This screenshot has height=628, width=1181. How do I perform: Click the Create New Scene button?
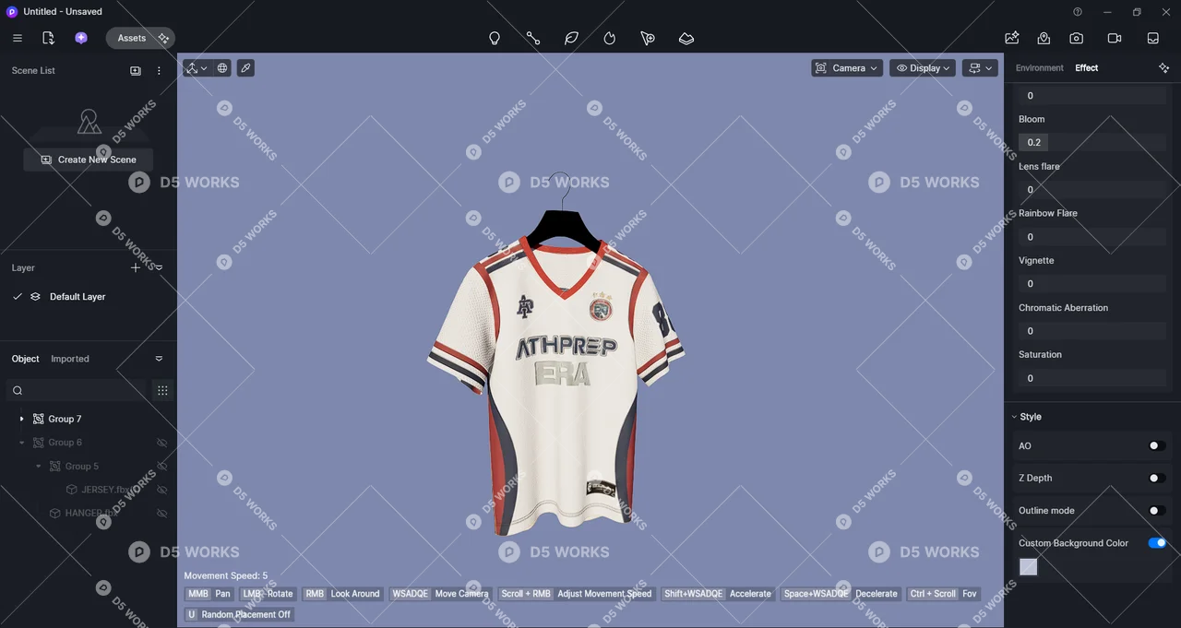(x=88, y=160)
